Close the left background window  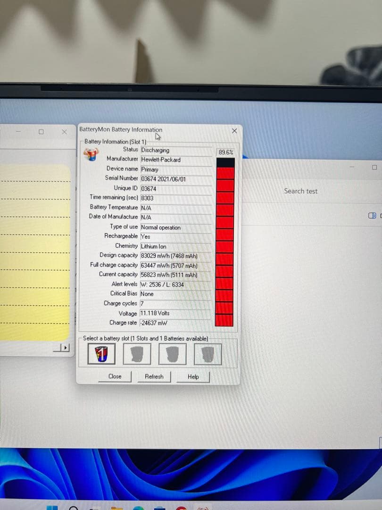tap(64, 132)
